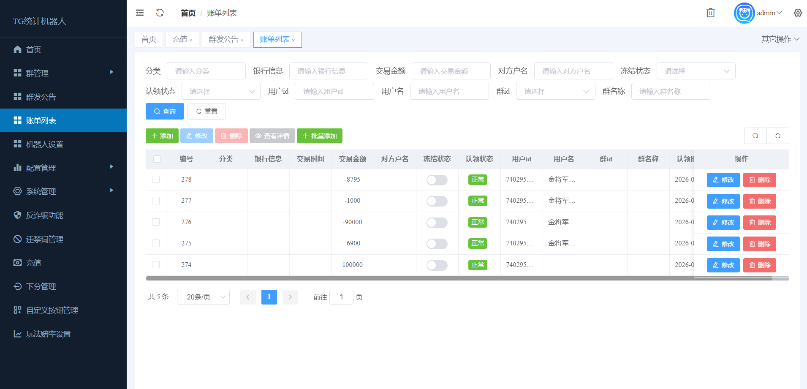Collapse the sidebar with the hamburger icon
Viewport: 807px width, 389px height.
point(140,13)
